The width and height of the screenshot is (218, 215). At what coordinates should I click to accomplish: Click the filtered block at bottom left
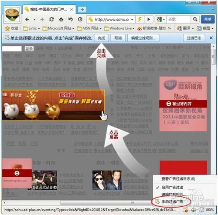tap(17, 173)
